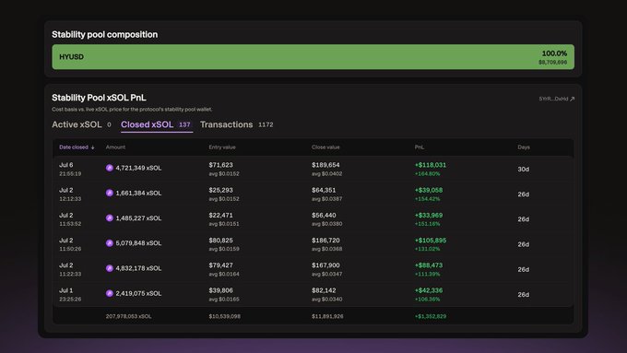The image size is (627, 353).
Task: Click the 1,661,384 xSOL amount
Action: click(138, 194)
